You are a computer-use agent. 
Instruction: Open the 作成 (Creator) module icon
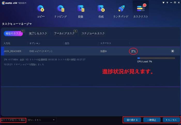pyautogui.click(x=101, y=8)
